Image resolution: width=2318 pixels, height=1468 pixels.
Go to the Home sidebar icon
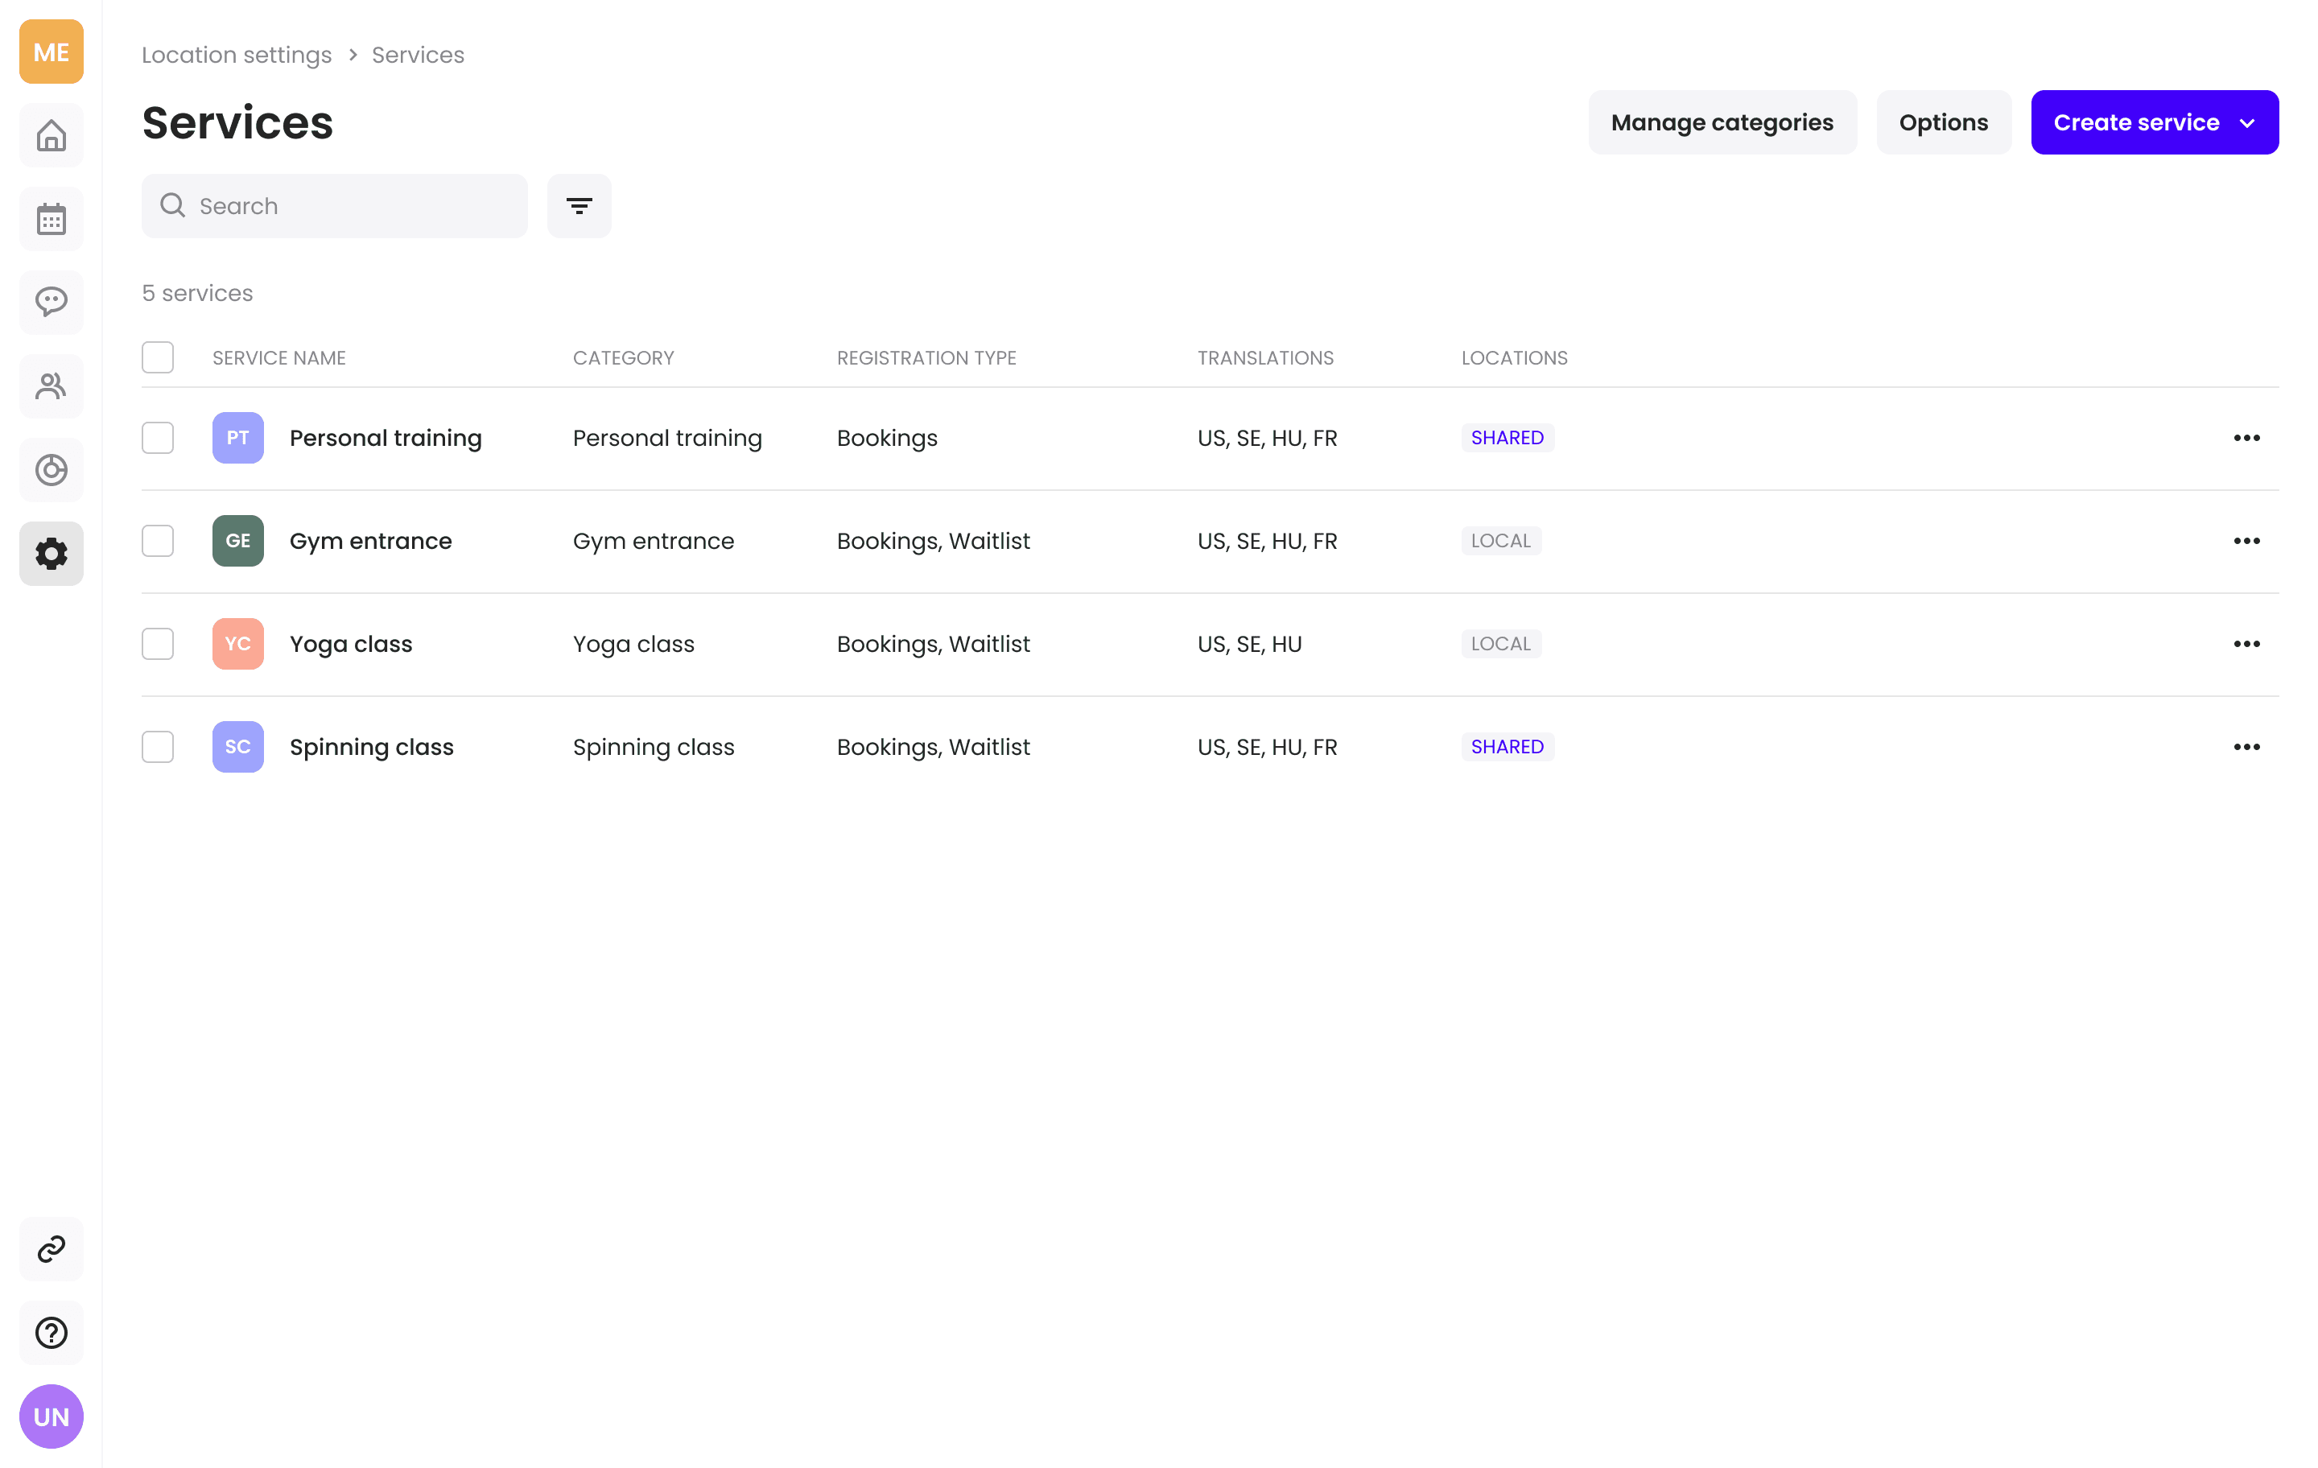coord(51,136)
